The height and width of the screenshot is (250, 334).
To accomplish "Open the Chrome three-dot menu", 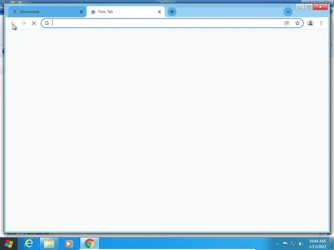I will point(321,23).
